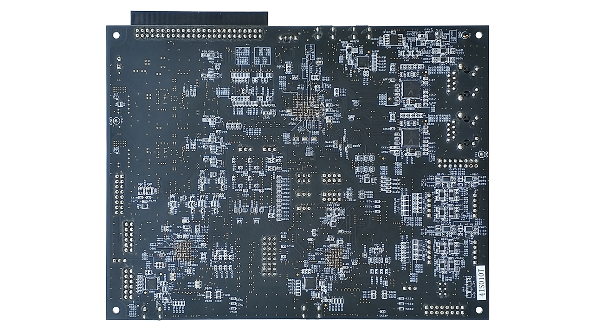The width and height of the screenshot is (594, 334).
Task: Click the square IC in bottom-left corner area
Action: (151, 283)
